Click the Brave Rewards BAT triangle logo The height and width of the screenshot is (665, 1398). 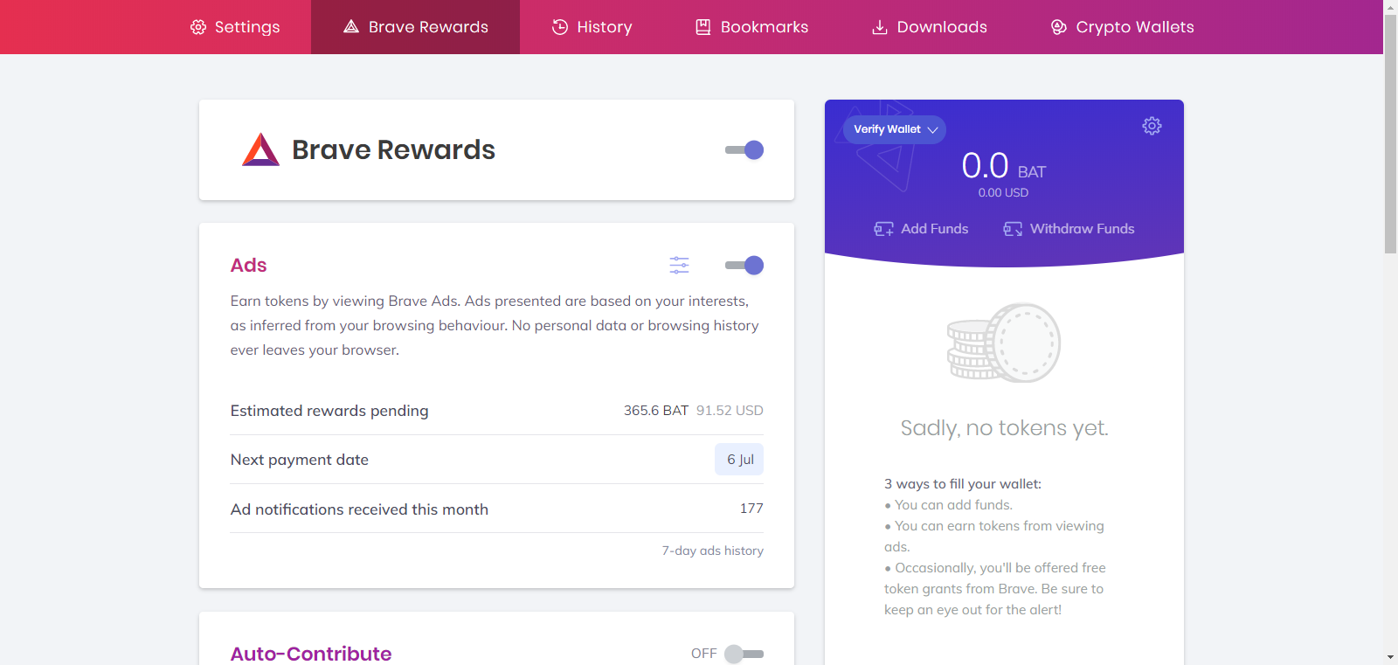click(x=260, y=149)
